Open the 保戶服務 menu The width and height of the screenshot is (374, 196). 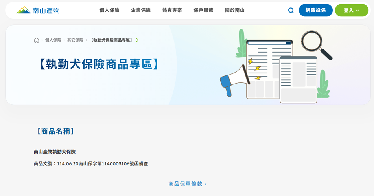click(203, 10)
